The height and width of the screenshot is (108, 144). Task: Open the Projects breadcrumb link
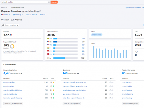pos(4,8)
